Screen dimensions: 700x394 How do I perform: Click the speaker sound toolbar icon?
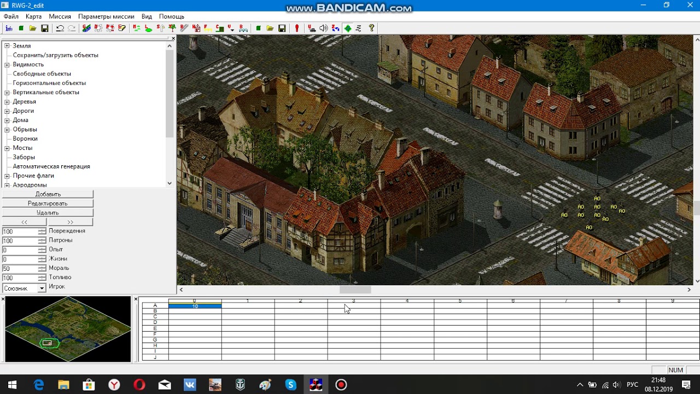324,28
